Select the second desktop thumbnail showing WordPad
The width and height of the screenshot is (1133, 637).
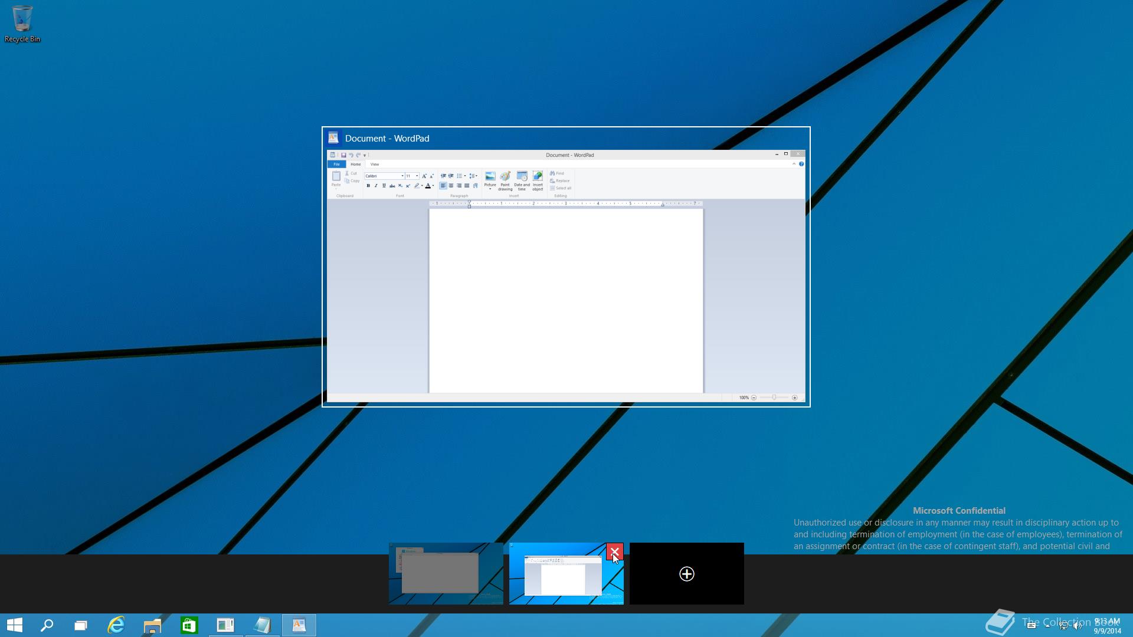(566, 573)
